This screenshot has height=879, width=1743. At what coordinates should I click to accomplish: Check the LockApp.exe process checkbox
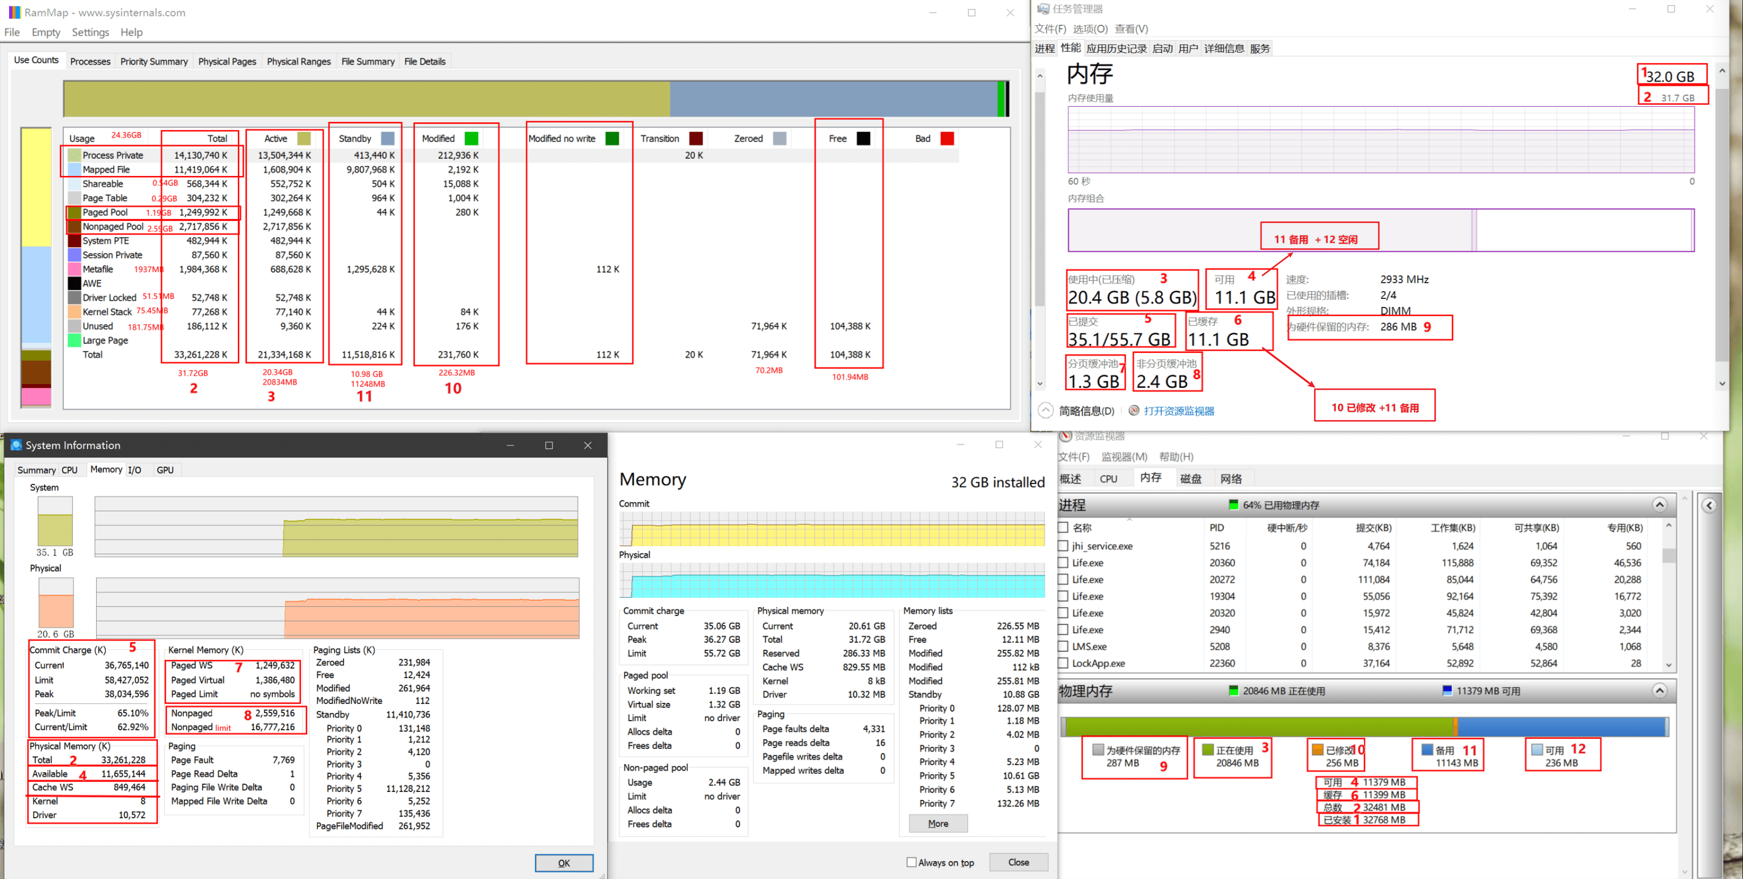pyautogui.click(x=1063, y=663)
